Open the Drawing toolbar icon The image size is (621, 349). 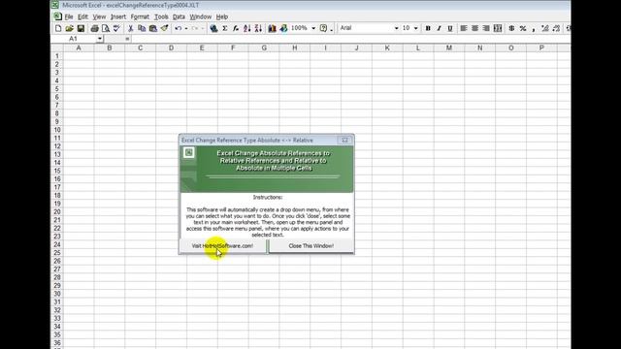(x=283, y=28)
